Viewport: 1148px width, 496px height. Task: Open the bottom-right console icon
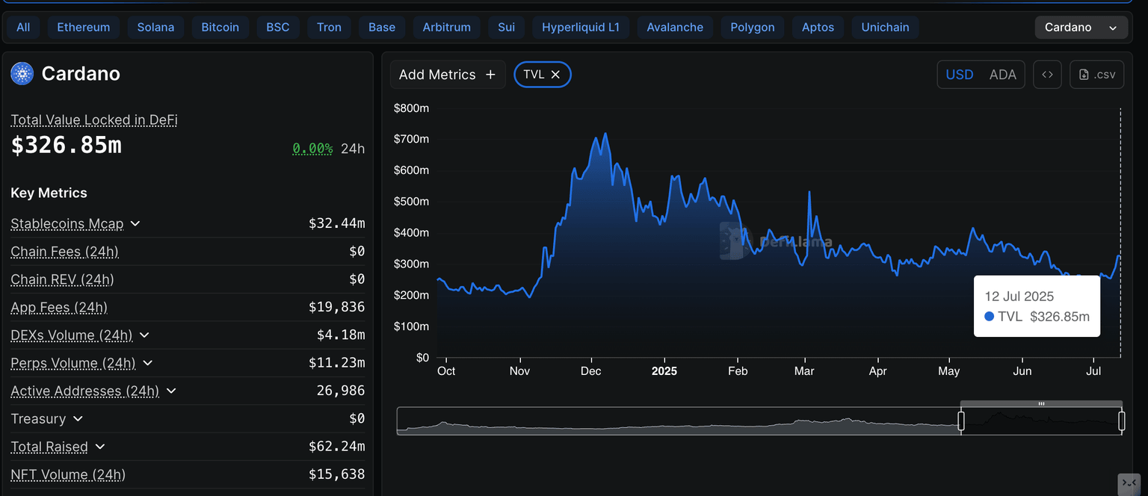pyautogui.click(x=1129, y=483)
